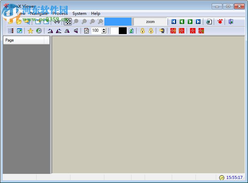Click the yellow clock icon in status bar

click(x=222, y=178)
